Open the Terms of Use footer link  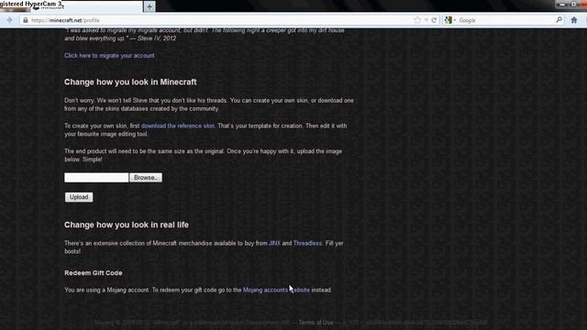316,323
